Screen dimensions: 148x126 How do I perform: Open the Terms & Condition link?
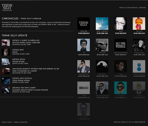[x=21, y=122]
